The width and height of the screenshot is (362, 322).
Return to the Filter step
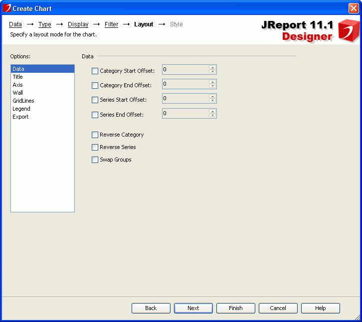coord(111,24)
